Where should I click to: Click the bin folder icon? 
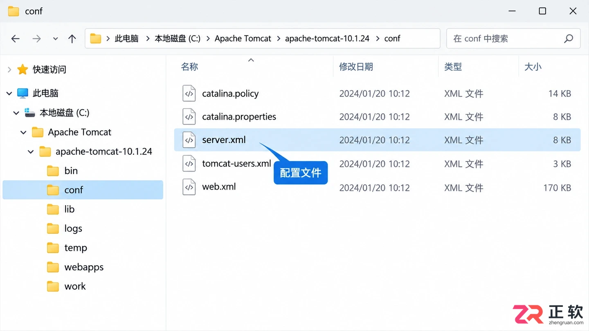(x=53, y=171)
